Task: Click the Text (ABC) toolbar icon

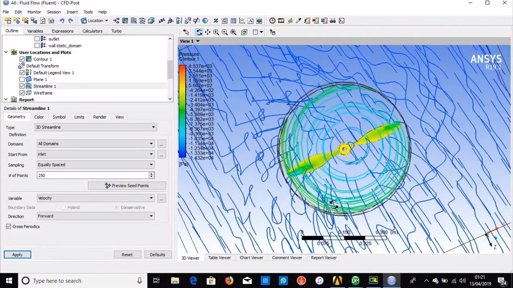Action: (162, 21)
